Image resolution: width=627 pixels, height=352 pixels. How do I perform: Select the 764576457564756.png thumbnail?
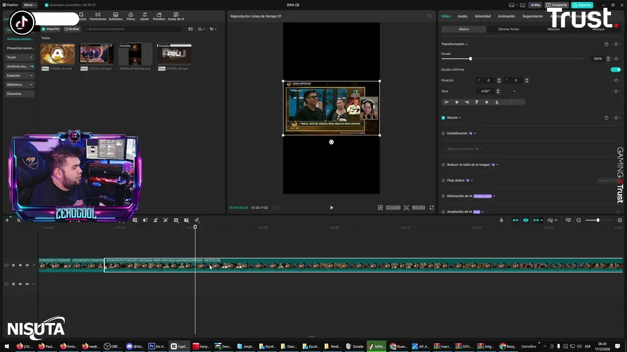click(135, 54)
